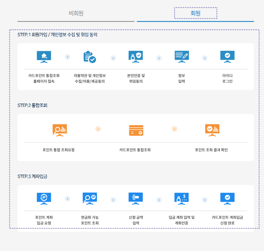Screen dimensions: 264x251
Task: Click the 정보 입력 pencil monitor icon
Action: [182, 57]
